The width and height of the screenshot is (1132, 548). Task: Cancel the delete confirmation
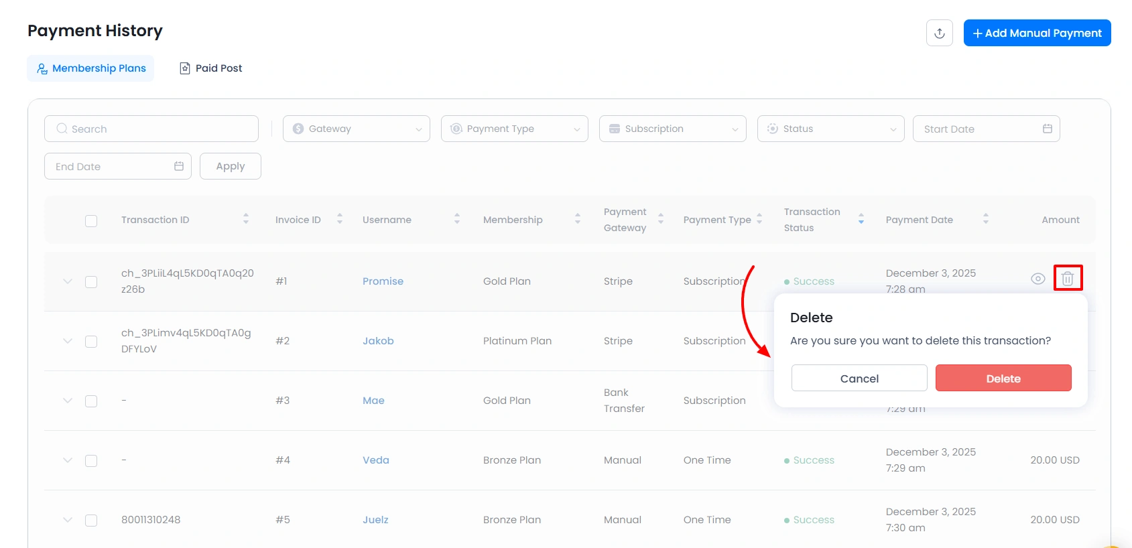[x=859, y=379]
